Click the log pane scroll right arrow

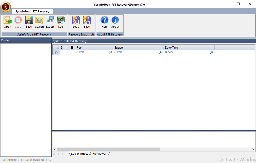tap(253, 149)
